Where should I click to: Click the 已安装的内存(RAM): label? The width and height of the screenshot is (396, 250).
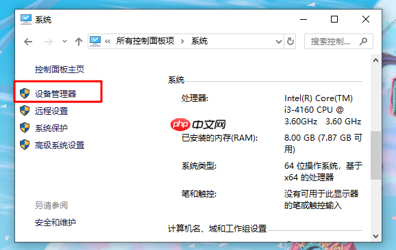(x=220, y=138)
